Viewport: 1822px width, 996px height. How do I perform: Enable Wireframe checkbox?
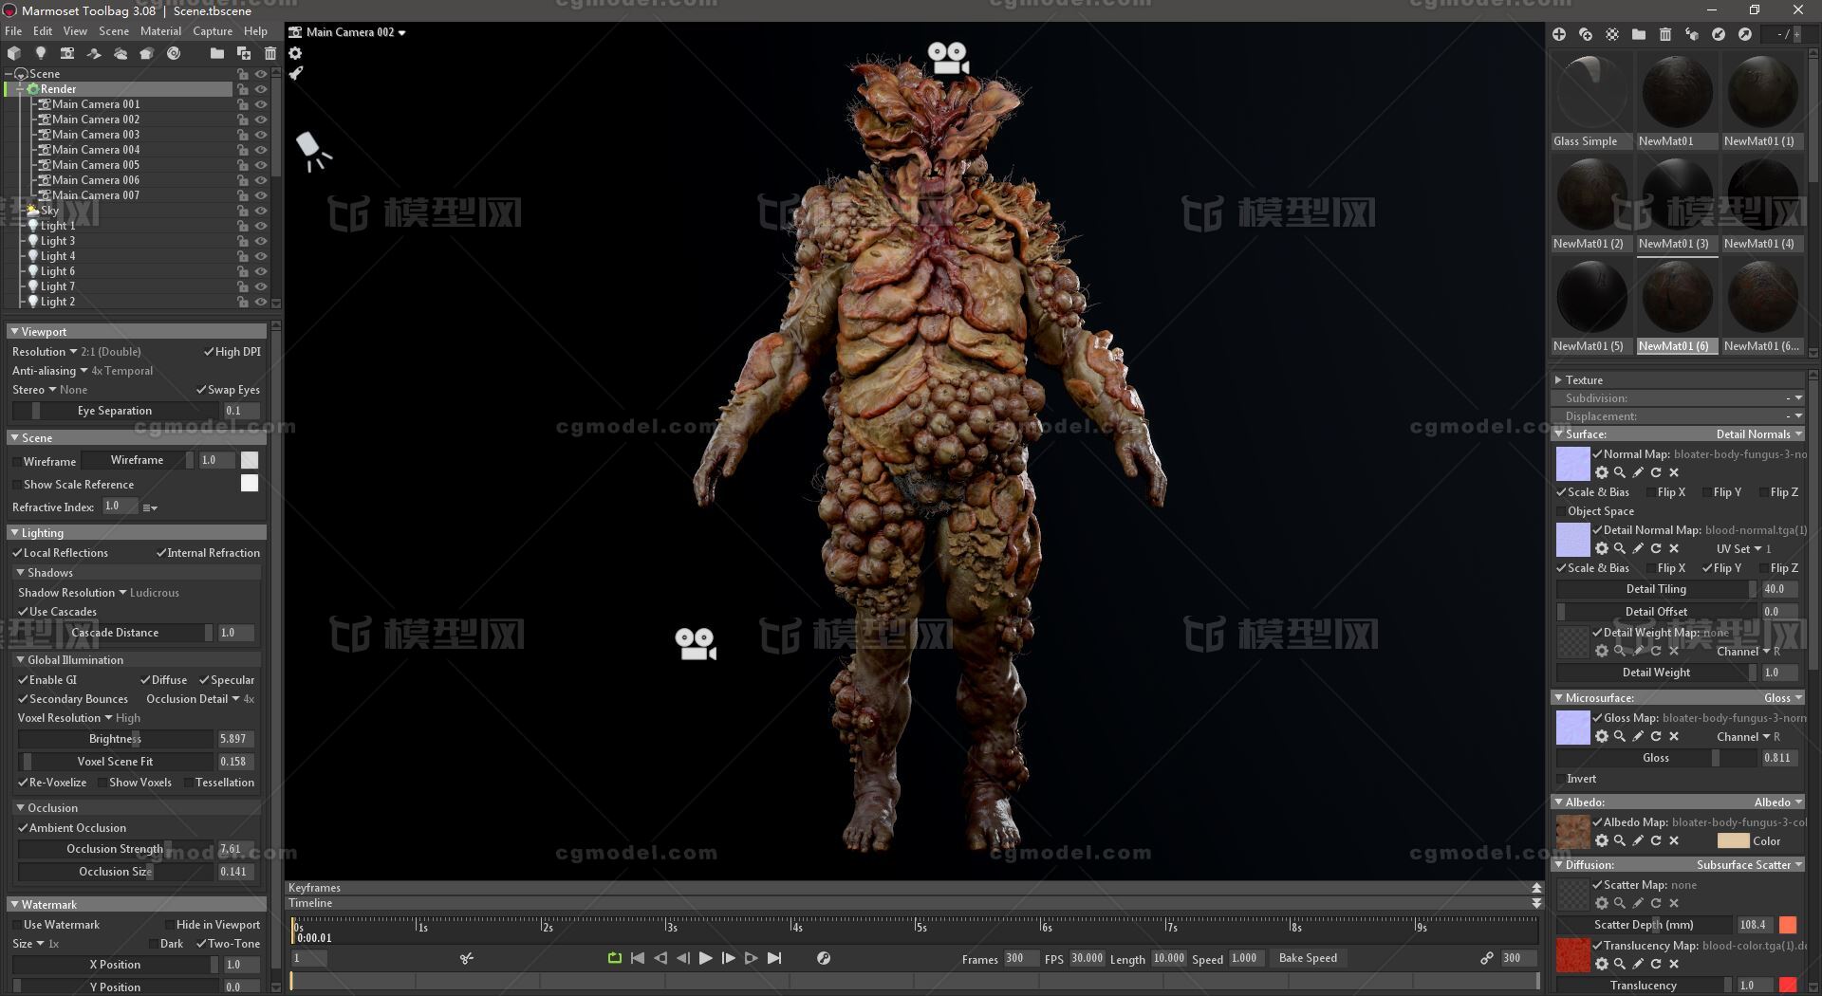17,462
